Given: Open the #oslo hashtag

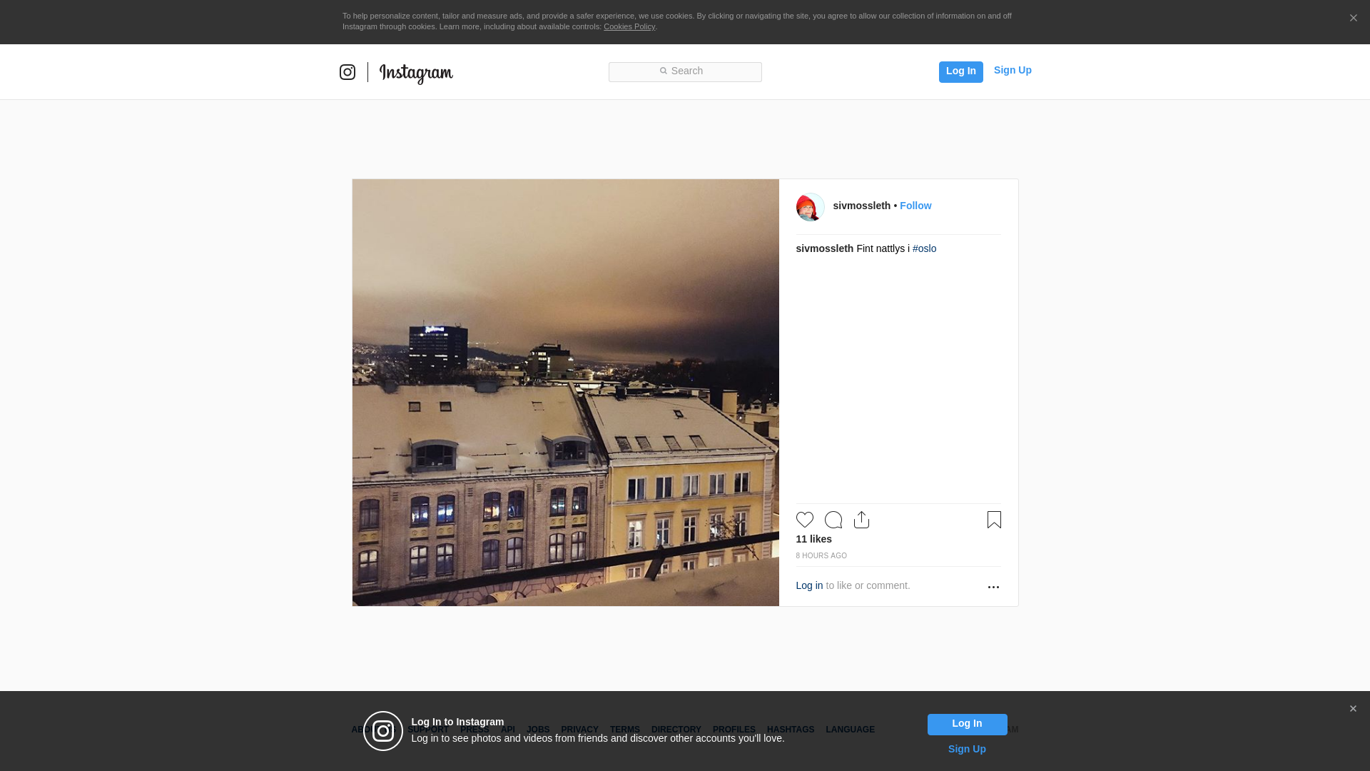Looking at the screenshot, I should pyautogui.click(x=924, y=248).
